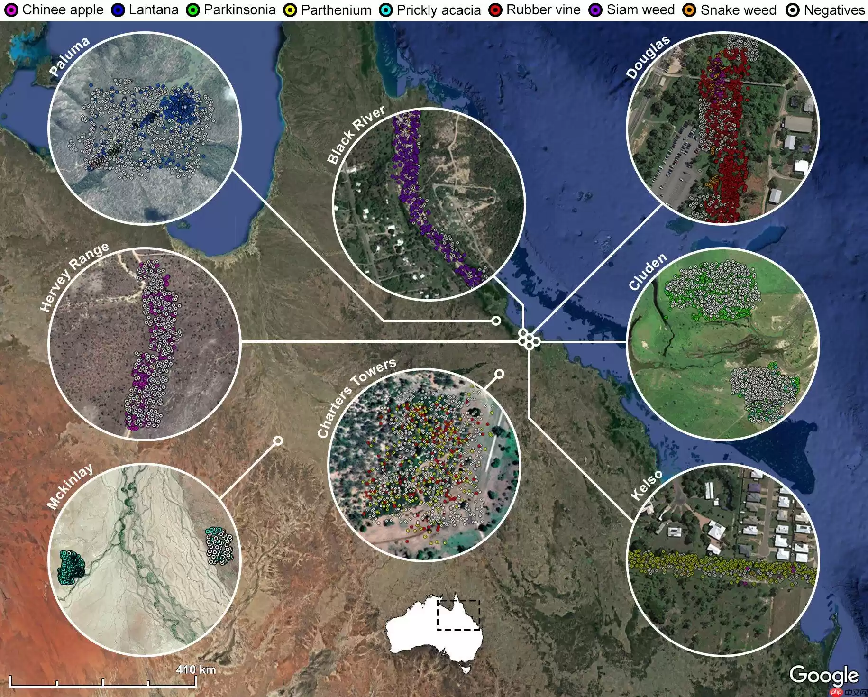Select the green Parkinsonia legend marker

tap(193, 10)
